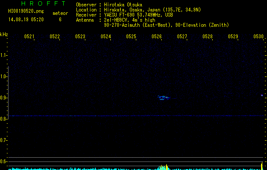267x170 pixels.
Task: Select the filename HI08190520.png
Action: tap(26, 11)
